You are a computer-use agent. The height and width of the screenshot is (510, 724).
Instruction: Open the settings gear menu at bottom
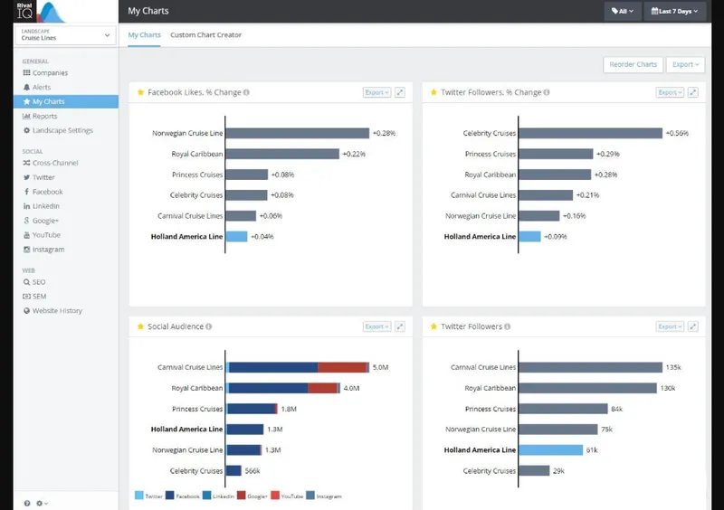(x=42, y=503)
